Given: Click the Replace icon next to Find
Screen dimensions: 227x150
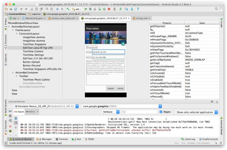Looking at the screenshot, I should point(52,9).
